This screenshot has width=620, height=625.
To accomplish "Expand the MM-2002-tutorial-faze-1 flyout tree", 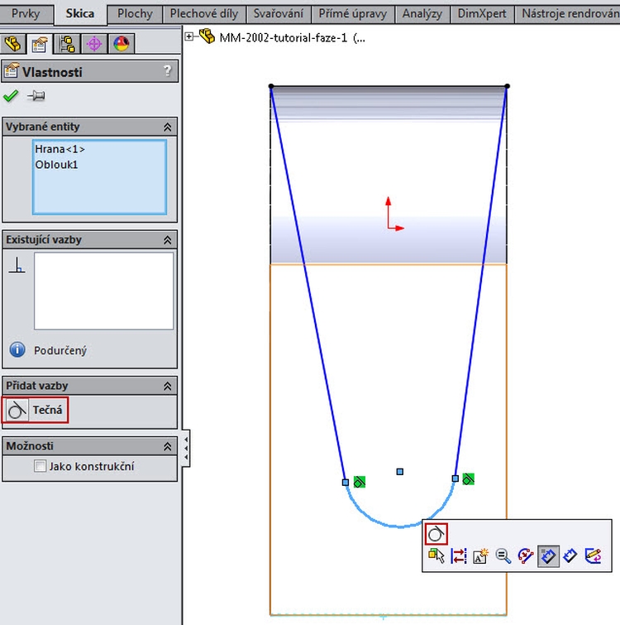I will click(189, 36).
